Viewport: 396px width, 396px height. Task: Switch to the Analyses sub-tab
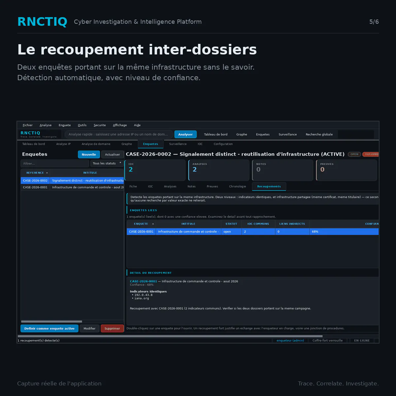pyautogui.click(x=170, y=186)
